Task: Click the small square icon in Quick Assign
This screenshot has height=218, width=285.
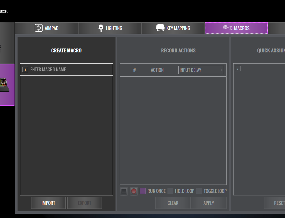Action: [237, 69]
